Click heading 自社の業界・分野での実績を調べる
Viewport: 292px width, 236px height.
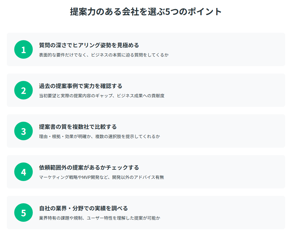[83, 208]
